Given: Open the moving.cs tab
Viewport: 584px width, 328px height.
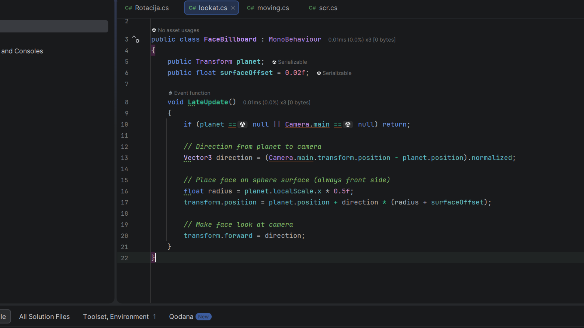Looking at the screenshot, I should (x=273, y=8).
